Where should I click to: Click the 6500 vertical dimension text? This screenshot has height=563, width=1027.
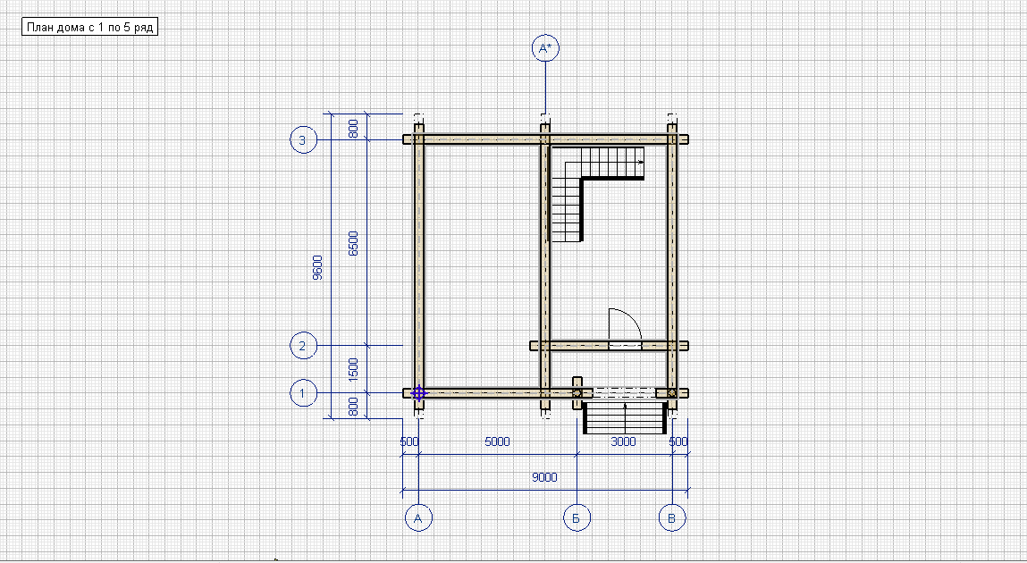(354, 243)
